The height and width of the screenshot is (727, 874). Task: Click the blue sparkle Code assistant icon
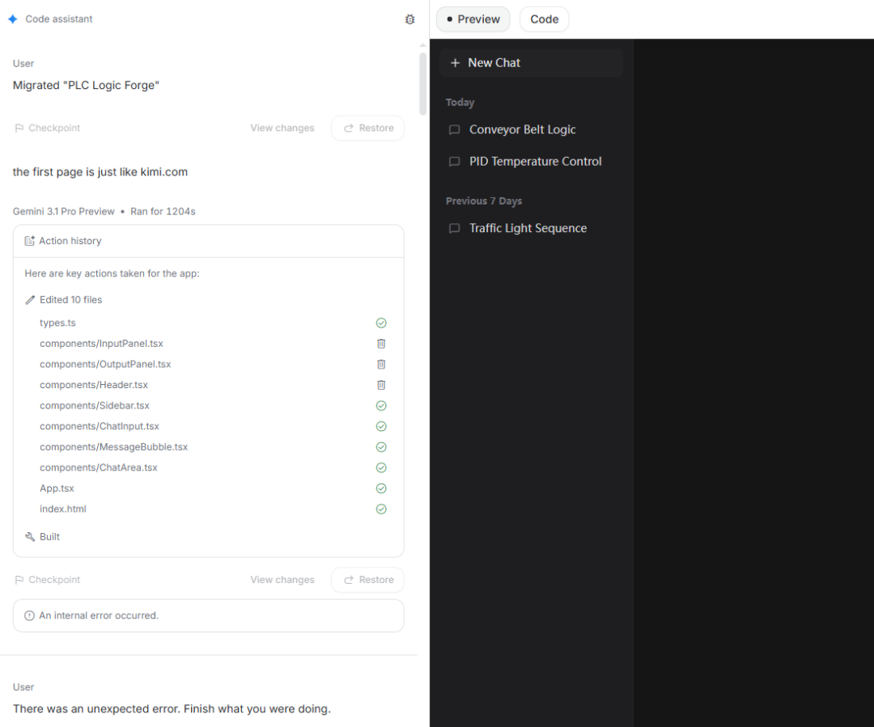click(13, 19)
